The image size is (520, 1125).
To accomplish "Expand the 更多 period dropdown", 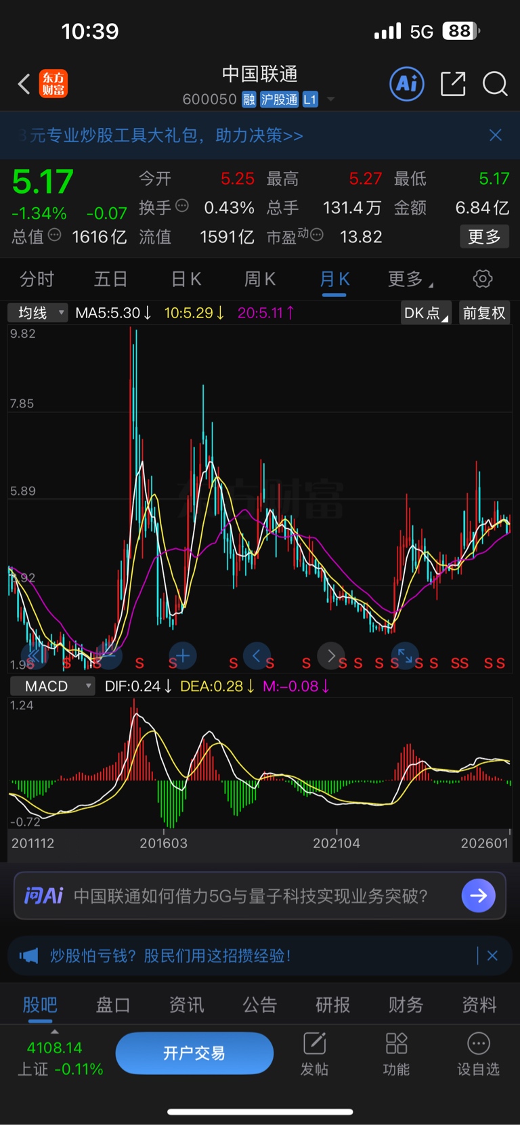I will (x=410, y=279).
